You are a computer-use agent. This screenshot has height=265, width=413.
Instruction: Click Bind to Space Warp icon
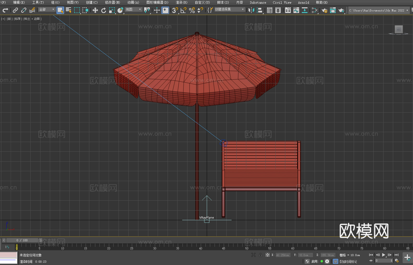coord(32,10)
